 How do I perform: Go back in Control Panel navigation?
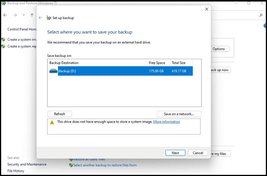coord(5,15)
